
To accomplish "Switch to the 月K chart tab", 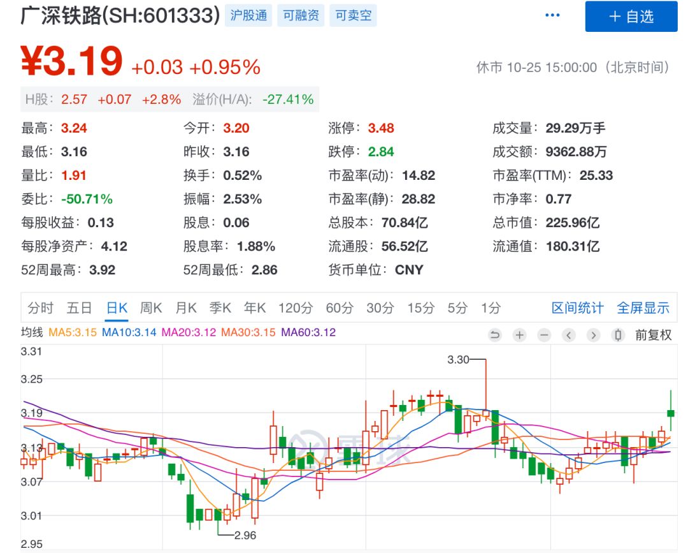I will click(186, 308).
